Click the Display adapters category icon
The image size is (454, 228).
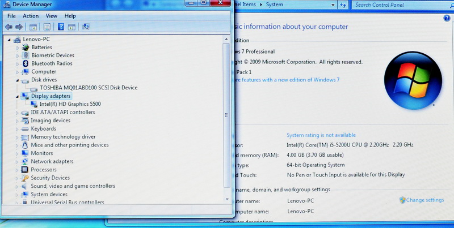click(25, 96)
